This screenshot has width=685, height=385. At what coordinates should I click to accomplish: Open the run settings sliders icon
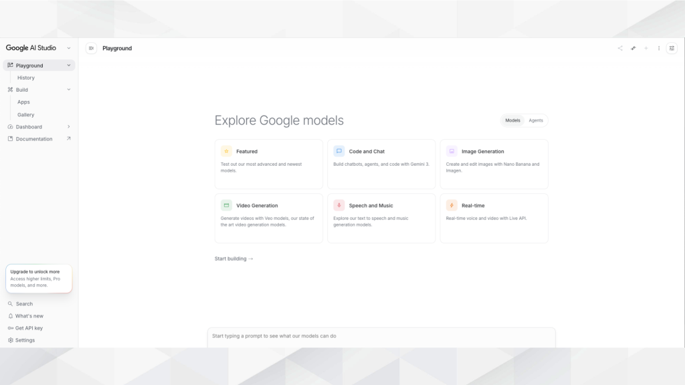[672, 48]
